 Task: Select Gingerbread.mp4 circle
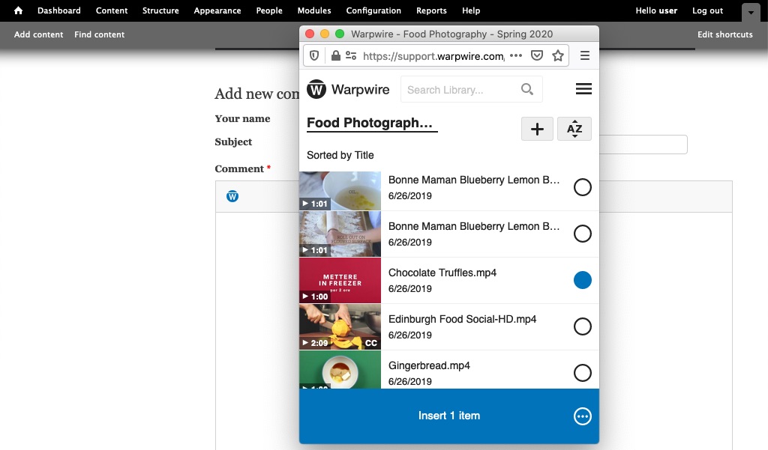[582, 373]
